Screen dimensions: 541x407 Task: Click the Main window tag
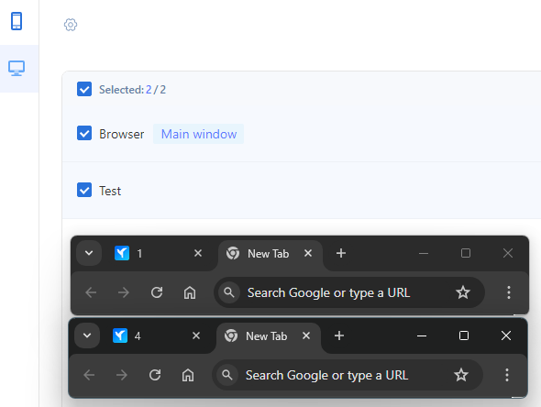coord(199,134)
